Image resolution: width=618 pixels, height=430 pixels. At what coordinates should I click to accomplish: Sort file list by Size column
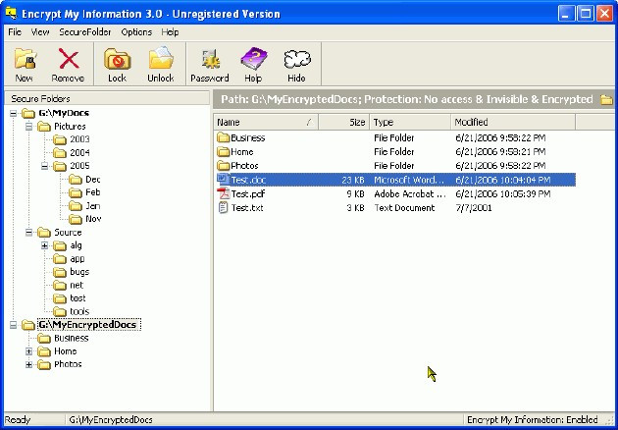tap(343, 123)
